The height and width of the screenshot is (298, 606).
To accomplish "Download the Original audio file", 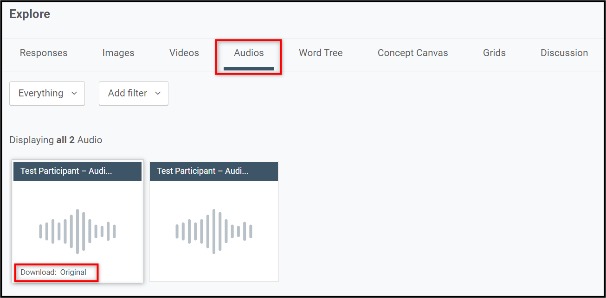I will pyautogui.click(x=73, y=272).
